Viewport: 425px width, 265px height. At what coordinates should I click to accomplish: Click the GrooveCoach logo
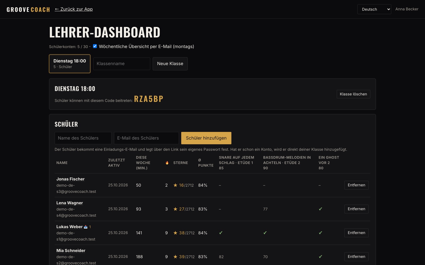pos(28,10)
